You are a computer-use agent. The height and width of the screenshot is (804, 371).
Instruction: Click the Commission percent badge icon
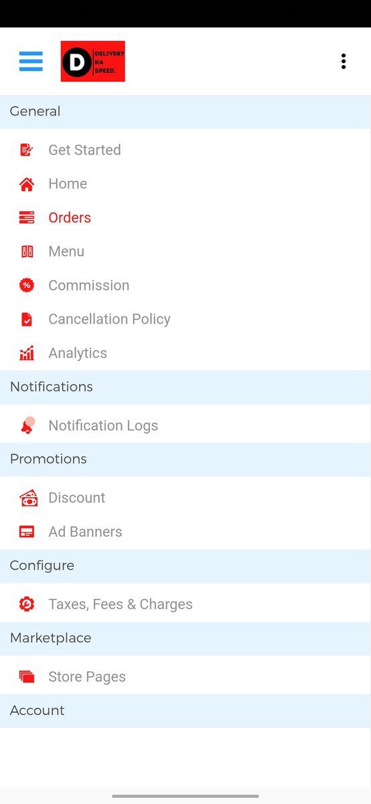click(27, 285)
